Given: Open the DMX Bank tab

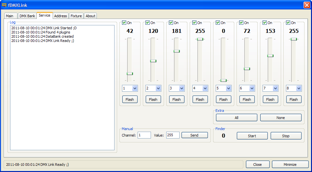Looking at the screenshot, I should pos(27,16).
